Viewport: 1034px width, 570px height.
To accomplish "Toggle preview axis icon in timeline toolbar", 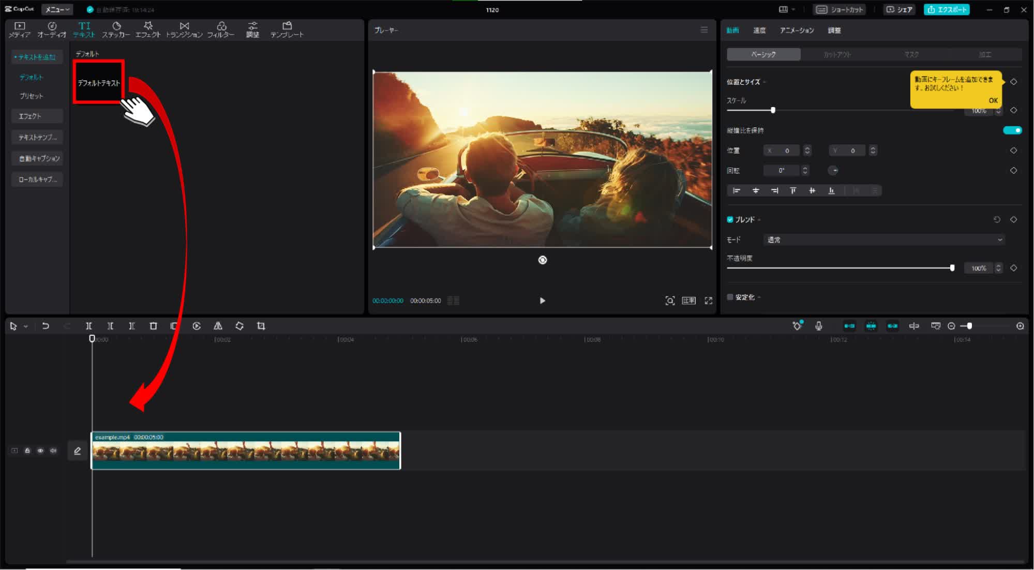I will tap(914, 326).
